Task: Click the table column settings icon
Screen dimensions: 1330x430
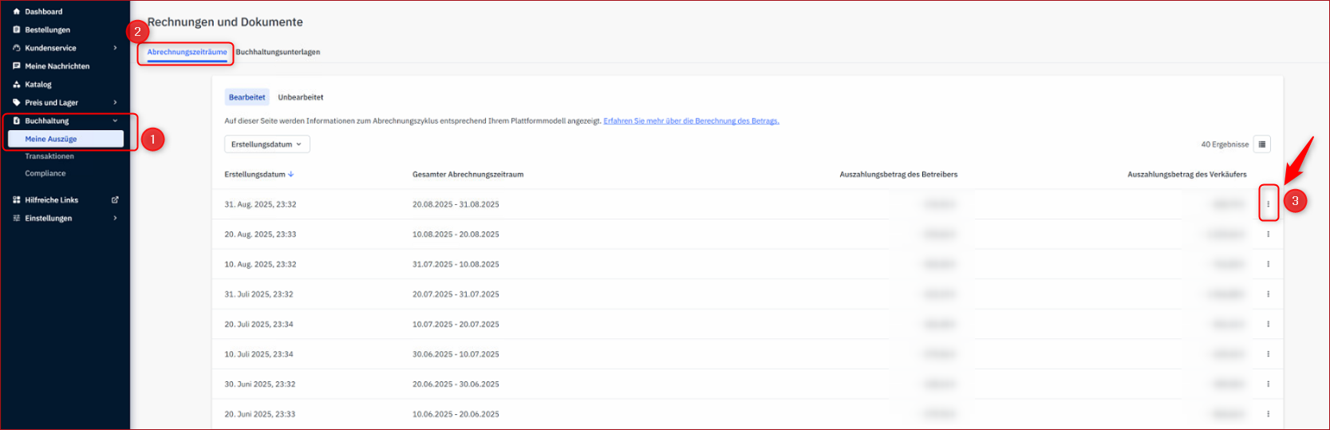Action: click(1261, 144)
